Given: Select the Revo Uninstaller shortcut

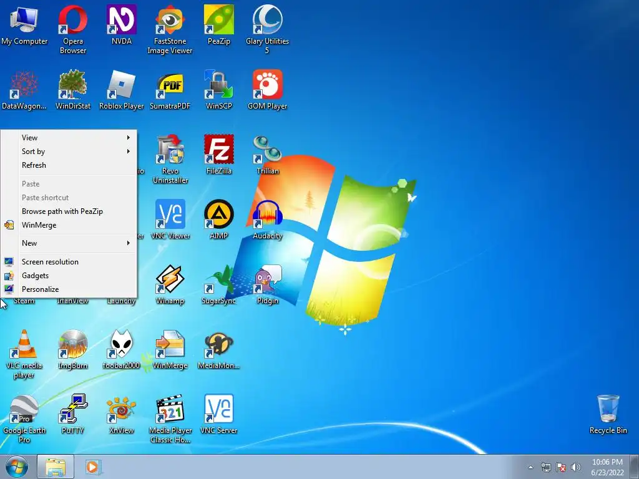Looking at the screenshot, I should tap(170, 159).
